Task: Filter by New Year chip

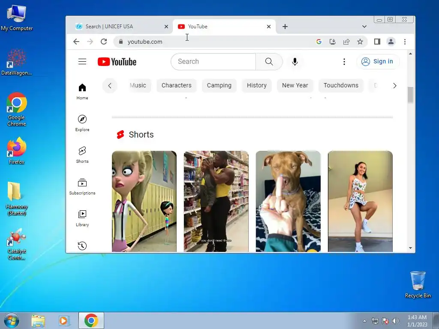Action: pyautogui.click(x=295, y=85)
